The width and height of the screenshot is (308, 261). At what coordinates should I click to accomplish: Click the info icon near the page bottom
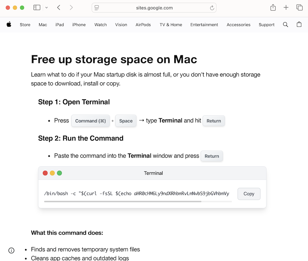pos(11,250)
